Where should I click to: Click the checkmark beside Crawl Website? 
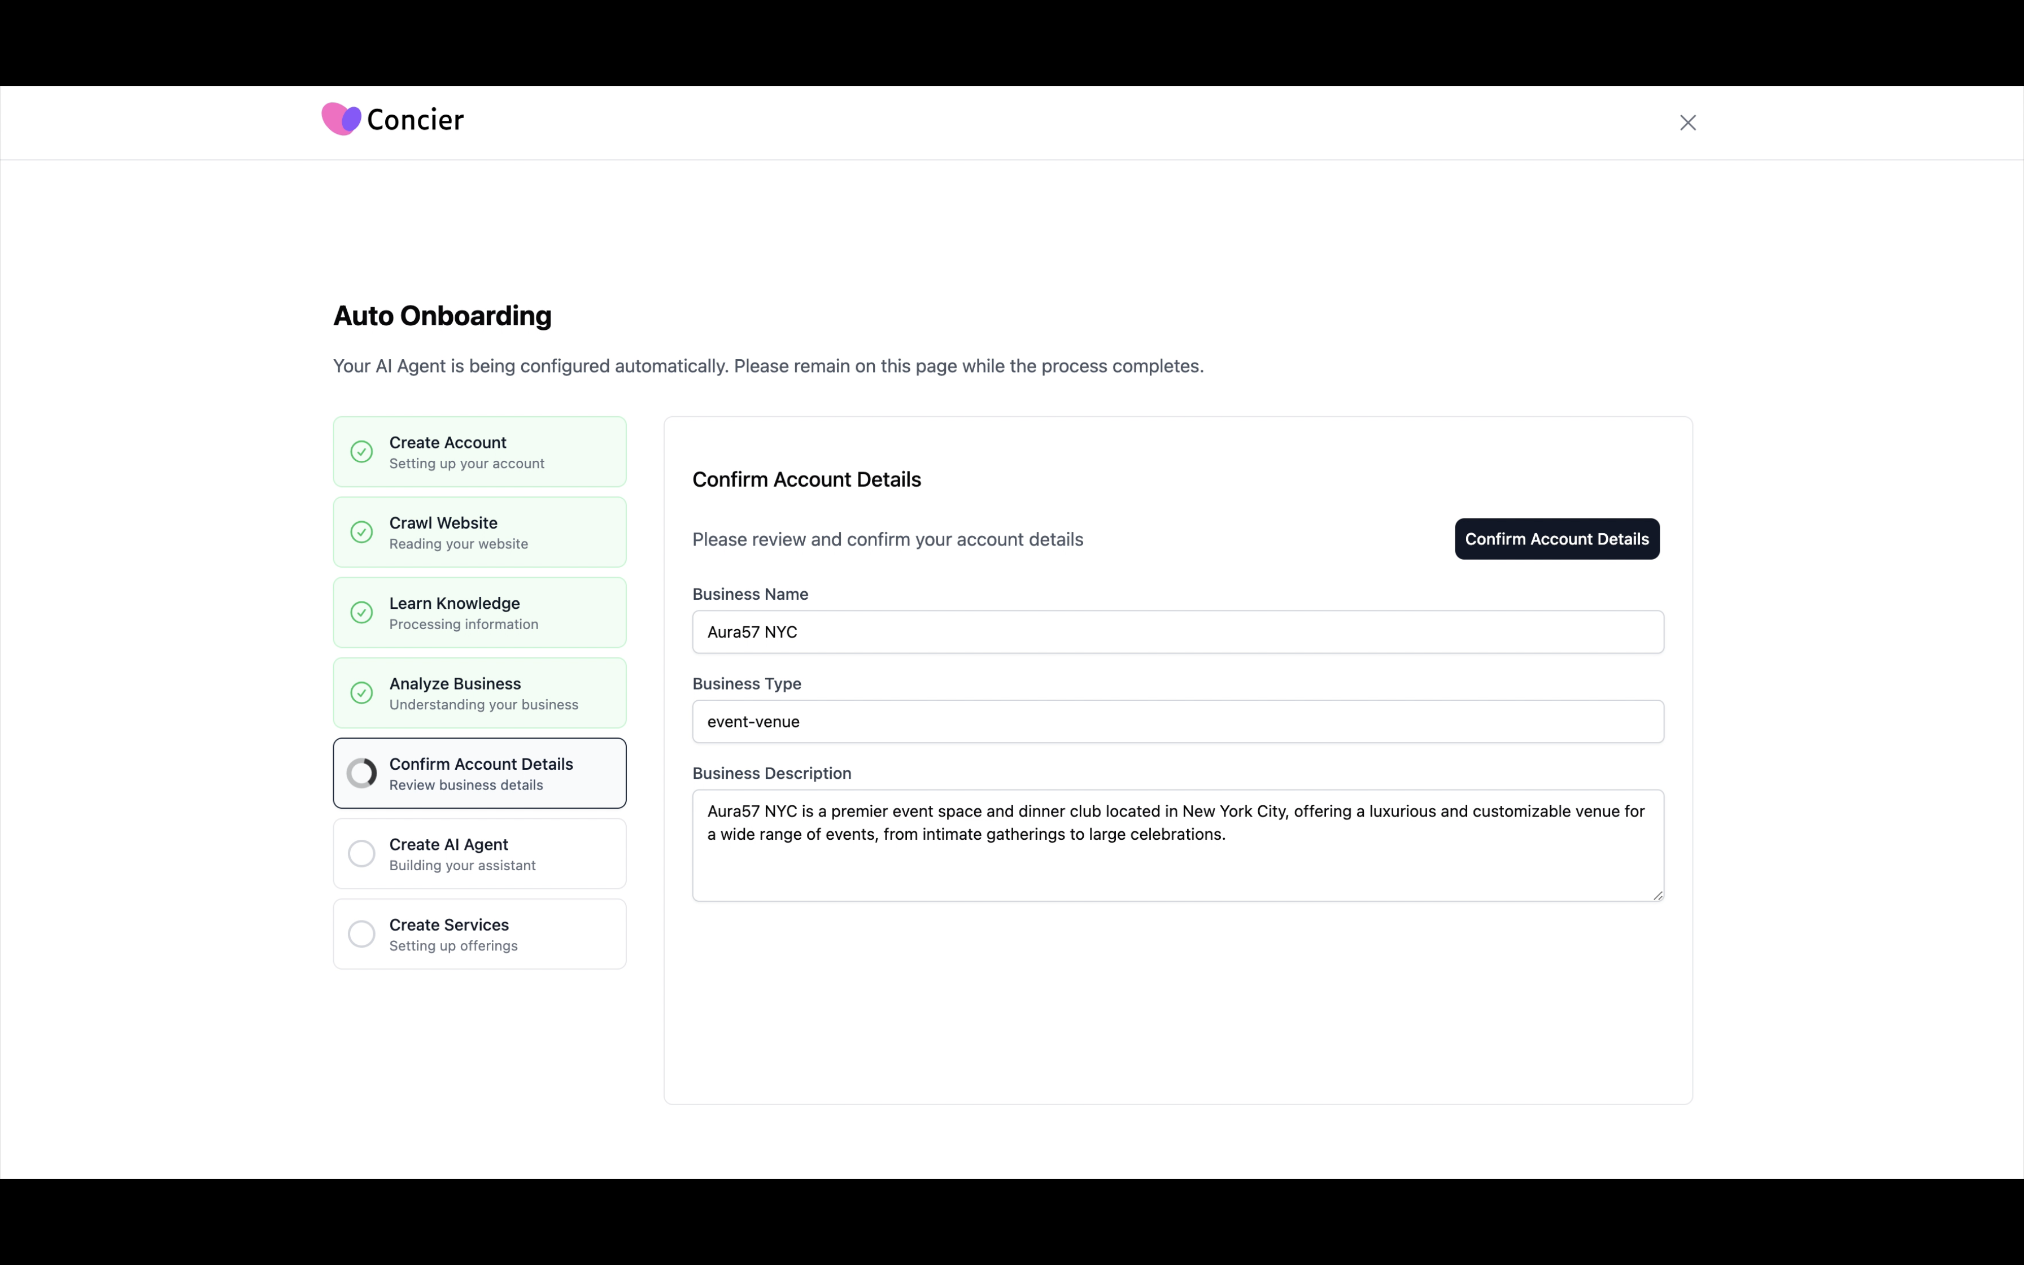[361, 531]
